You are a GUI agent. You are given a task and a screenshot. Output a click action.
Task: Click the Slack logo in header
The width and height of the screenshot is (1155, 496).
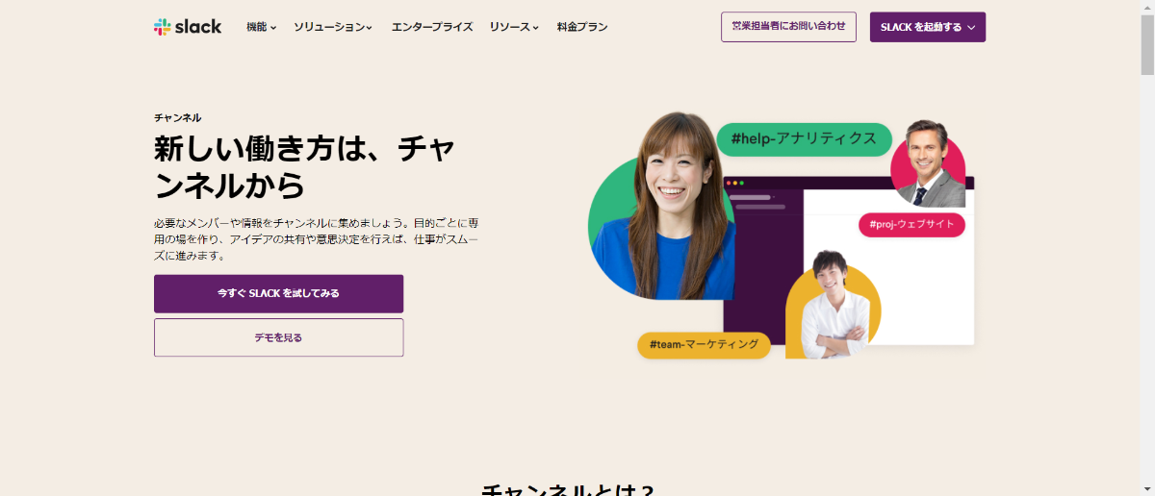[x=188, y=27]
